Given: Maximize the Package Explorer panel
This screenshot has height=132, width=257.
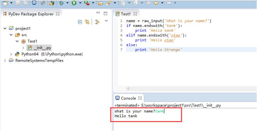Looking at the screenshot, I should point(105,13).
